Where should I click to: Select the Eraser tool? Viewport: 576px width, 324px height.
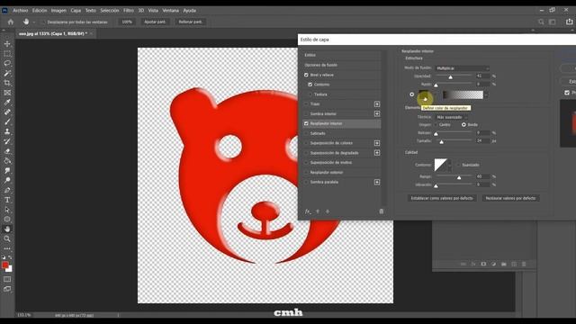7,151
